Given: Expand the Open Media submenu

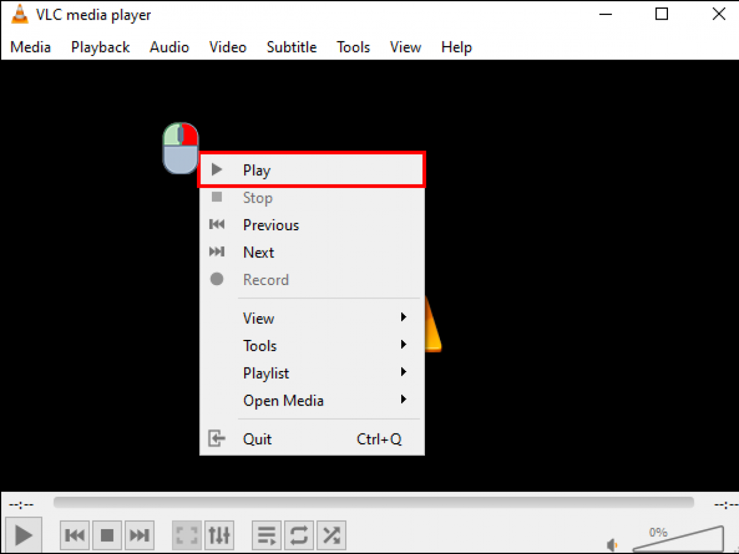Looking at the screenshot, I should (x=283, y=400).
